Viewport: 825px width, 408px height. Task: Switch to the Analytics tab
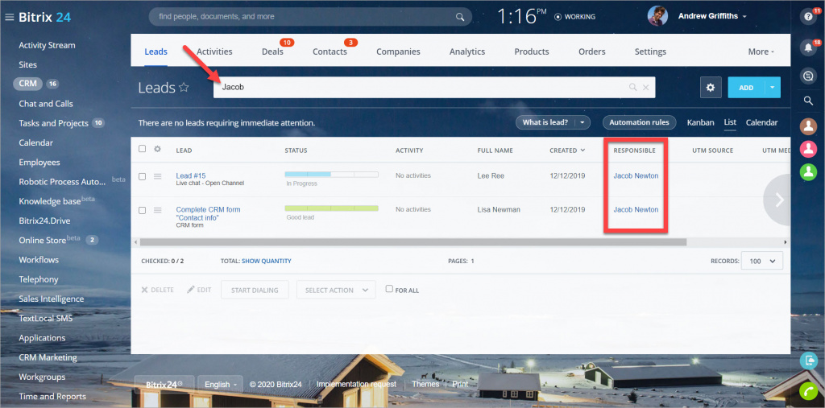pos(467,52)
